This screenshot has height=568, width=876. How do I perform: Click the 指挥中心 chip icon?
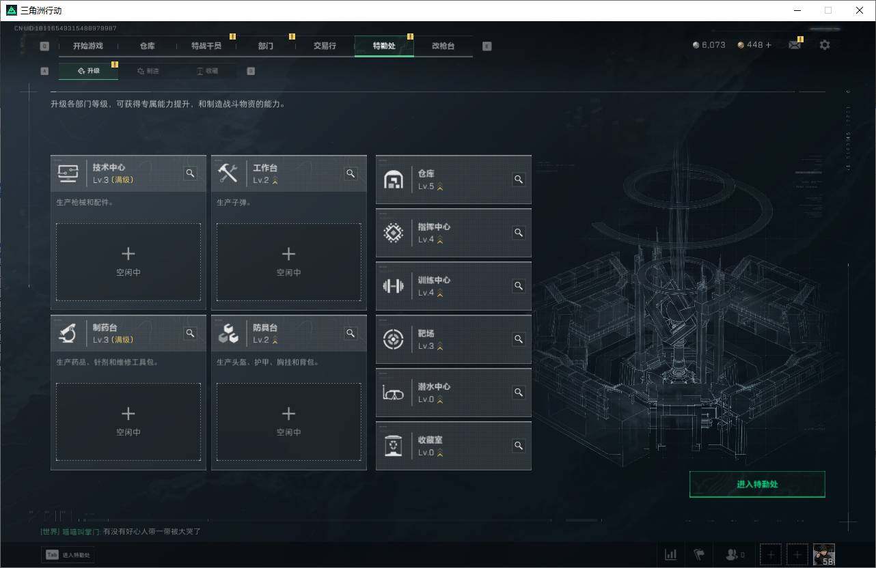click(393, 233)
